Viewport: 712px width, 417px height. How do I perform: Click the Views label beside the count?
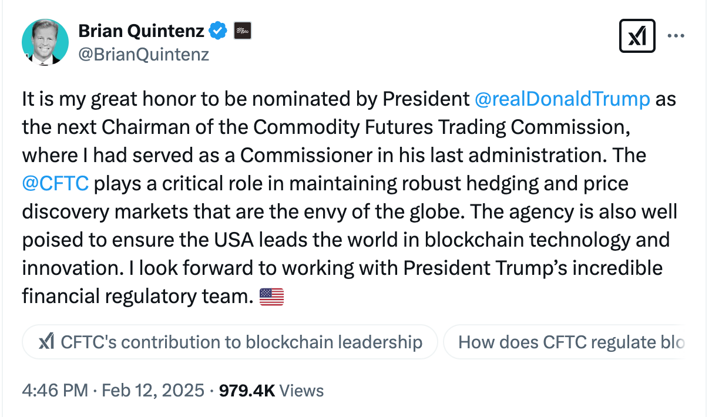[301, 391]
